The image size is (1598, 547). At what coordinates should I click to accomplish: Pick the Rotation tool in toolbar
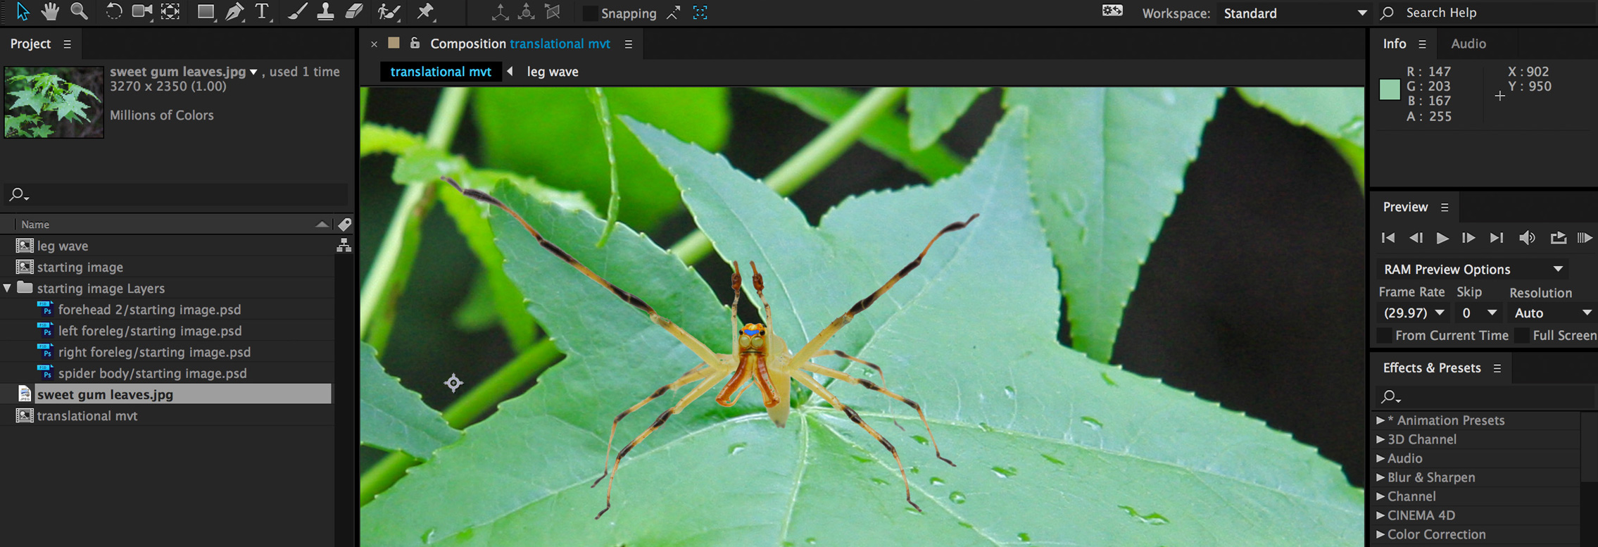[113, 11]
